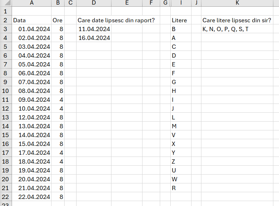Click the 'Litere' header cell

click(x=181, y=20)
